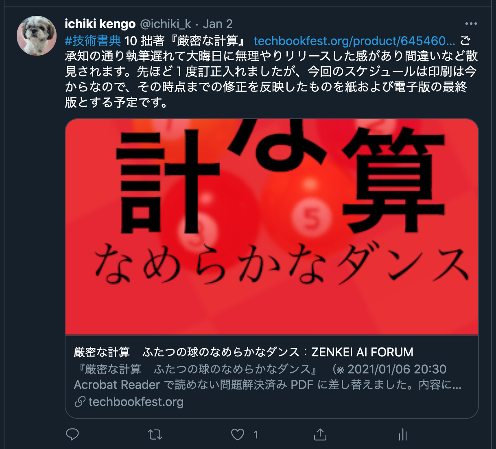The height and width of the screenshot is (449, 496).
Task: Click the reply speech bubble icon
Action: [x=72, y=435]
